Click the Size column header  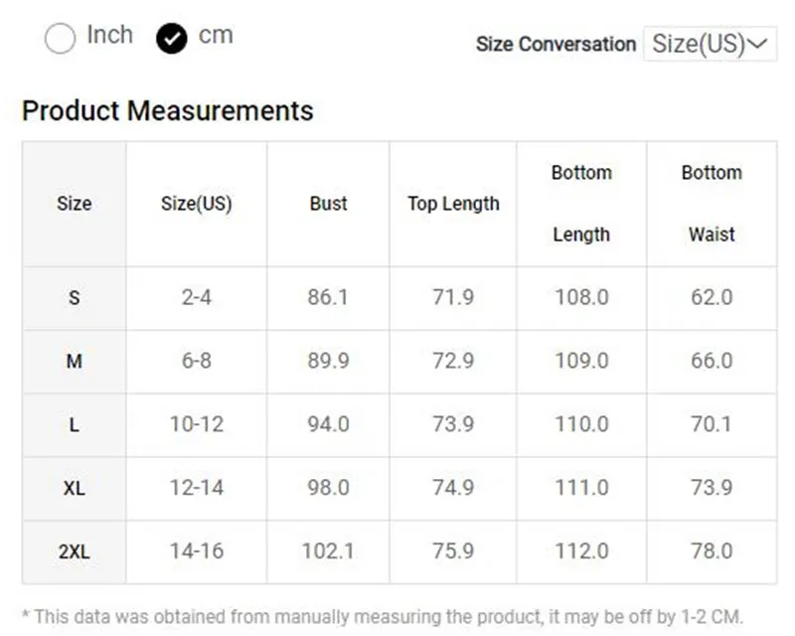tap(74, 204)
